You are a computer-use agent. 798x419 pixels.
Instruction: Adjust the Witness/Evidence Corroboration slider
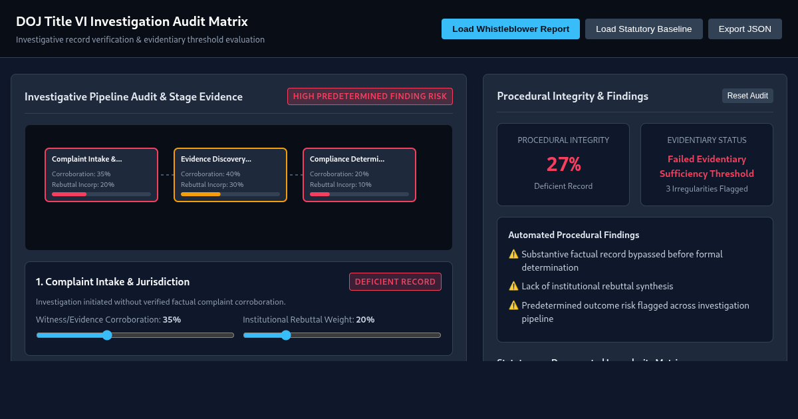point(135,335)
